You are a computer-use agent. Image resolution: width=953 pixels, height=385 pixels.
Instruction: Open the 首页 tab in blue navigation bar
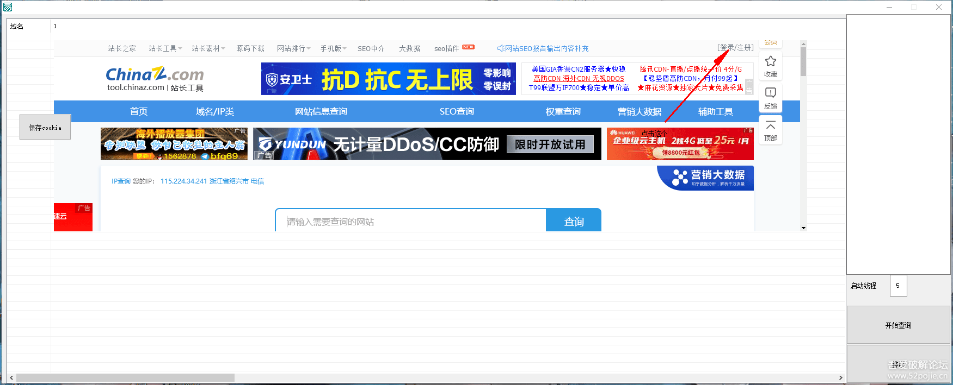(139, 111)
